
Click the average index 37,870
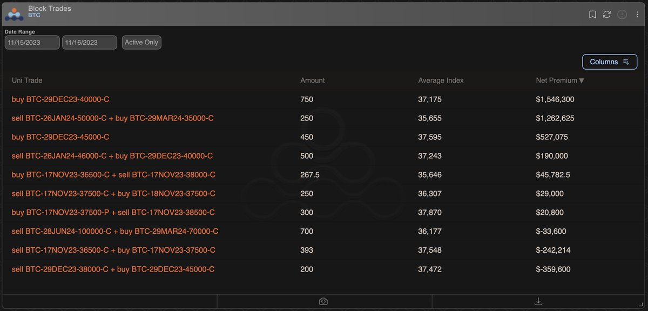coord(430,213)
